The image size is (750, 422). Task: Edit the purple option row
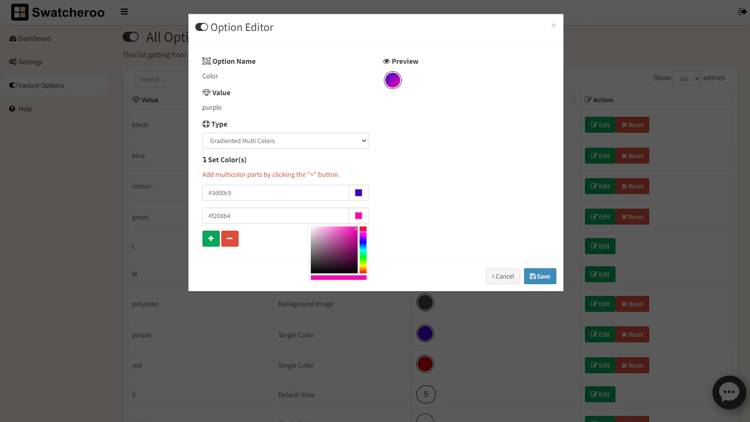click(600, 334)
